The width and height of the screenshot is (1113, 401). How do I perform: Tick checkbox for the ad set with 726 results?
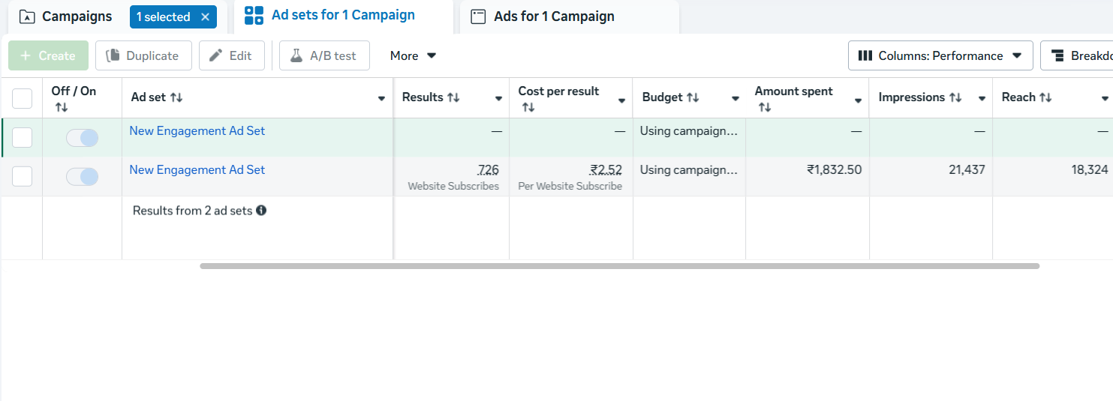(23, 176)
